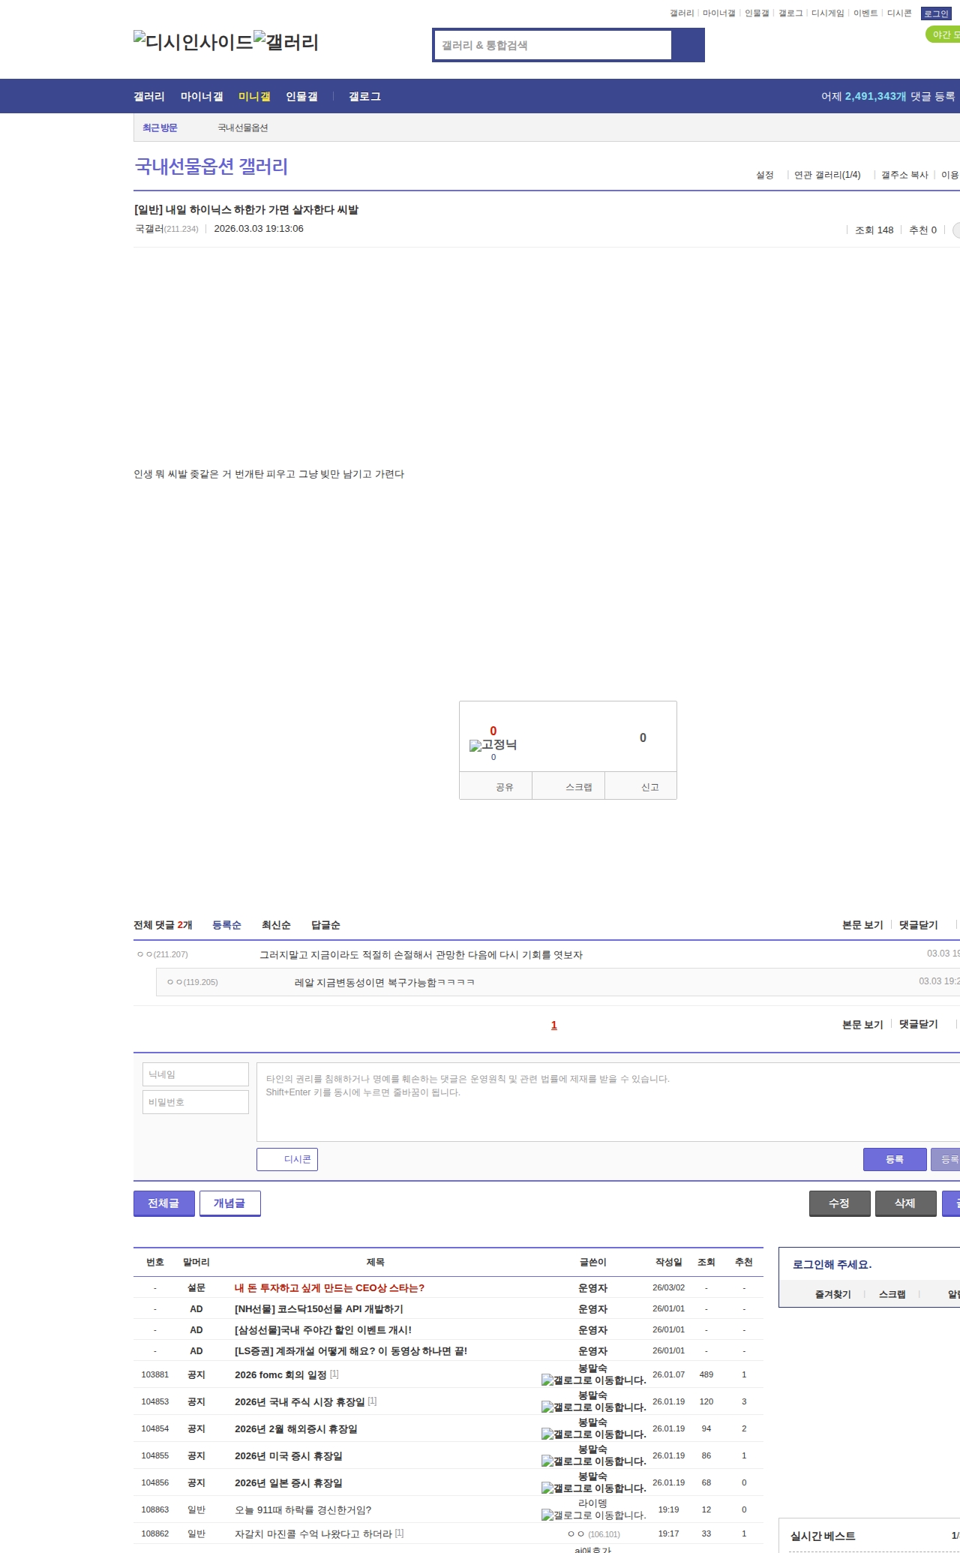Open the gallog icon in the 2026년 일본 증시 휴장일 row
The height and width of the screenshot is (1553, 960).
tap(593, 1488)
